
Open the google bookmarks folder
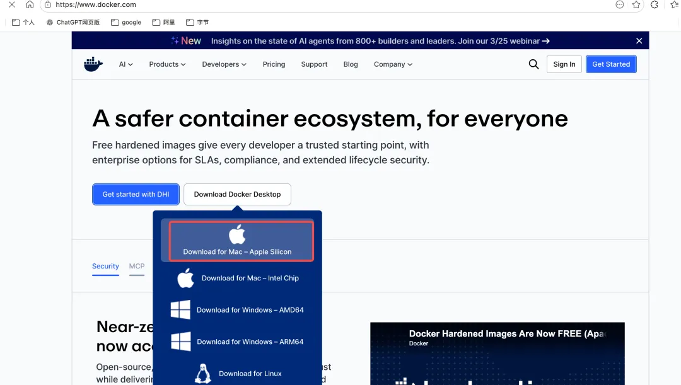[x=126, y=22]
